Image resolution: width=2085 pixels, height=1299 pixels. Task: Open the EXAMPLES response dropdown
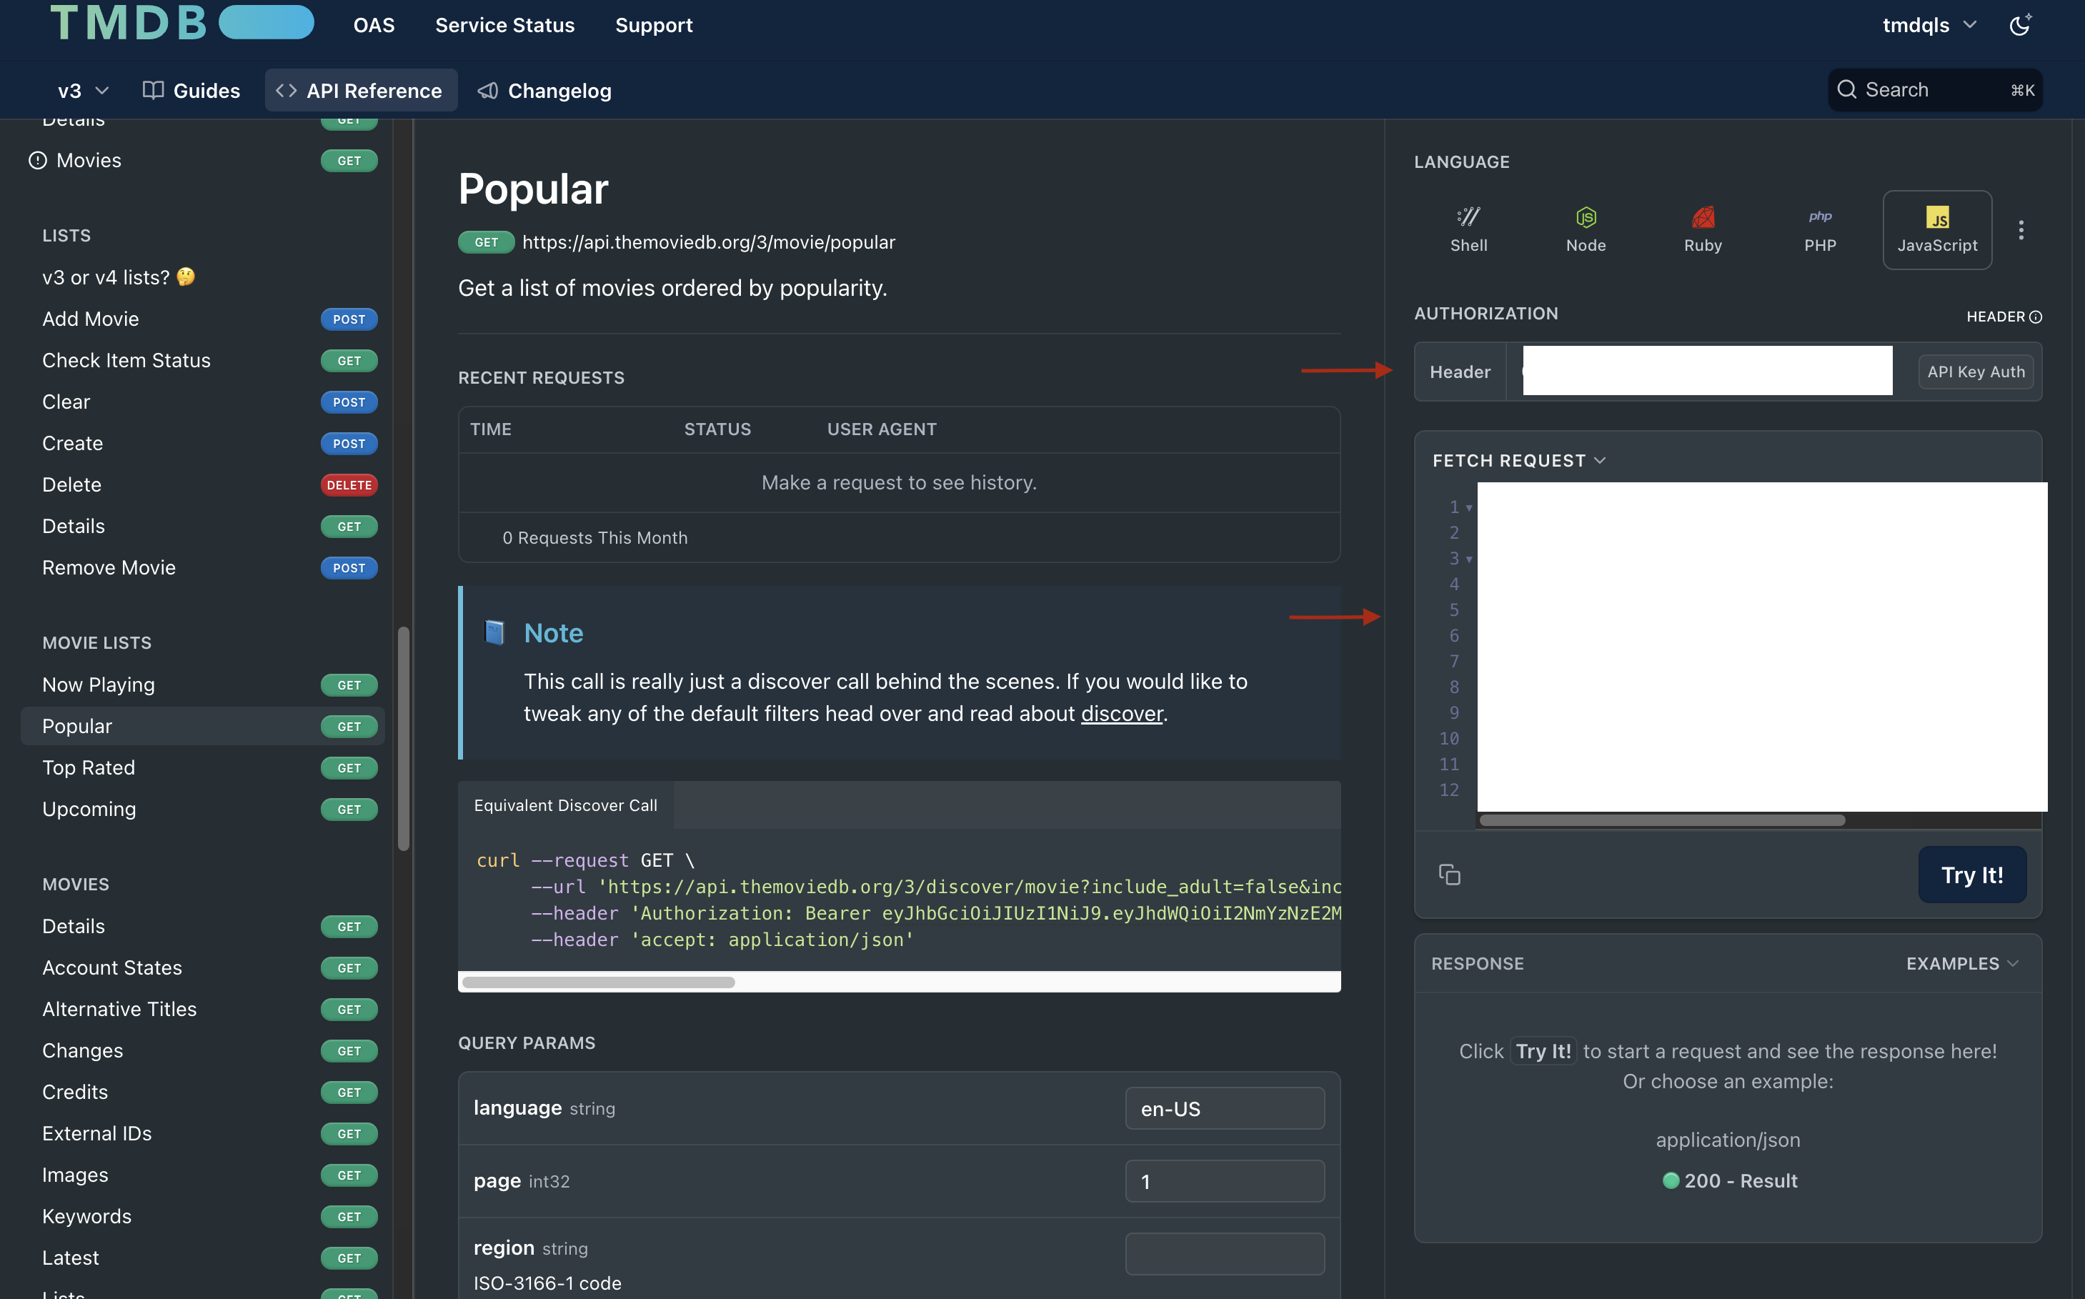tap(1961, 963)
